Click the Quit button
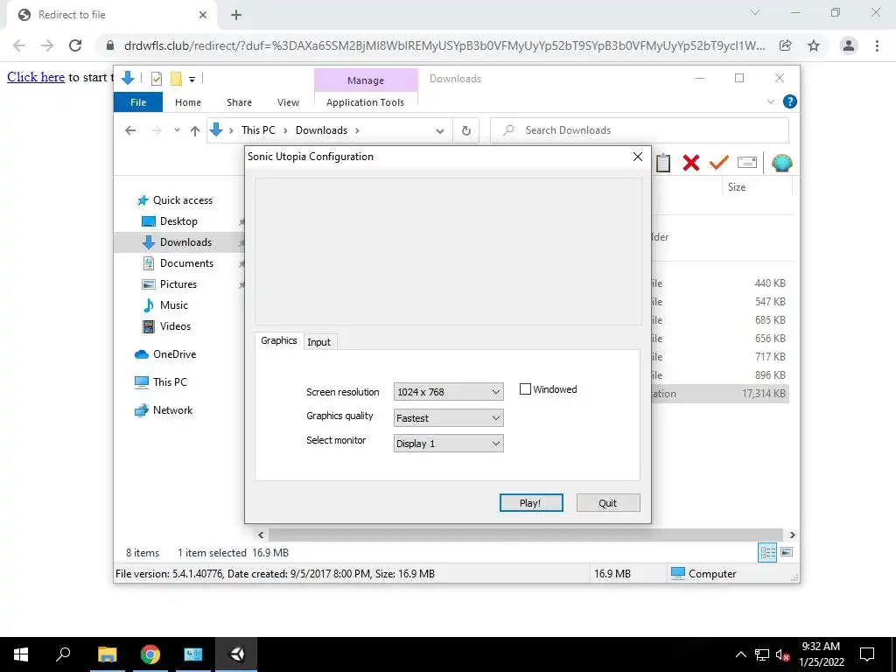896x672 pixels. [x=608, y=503]
